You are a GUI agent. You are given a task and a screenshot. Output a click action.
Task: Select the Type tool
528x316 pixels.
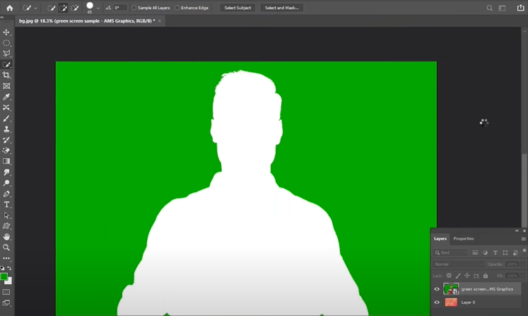(x=6, y=204)
